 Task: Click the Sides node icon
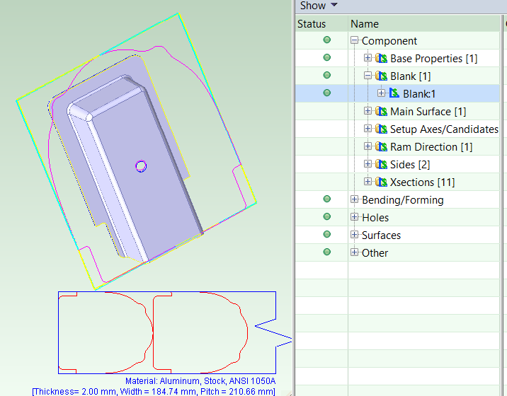pyautogui.click(x=382, y=165)
